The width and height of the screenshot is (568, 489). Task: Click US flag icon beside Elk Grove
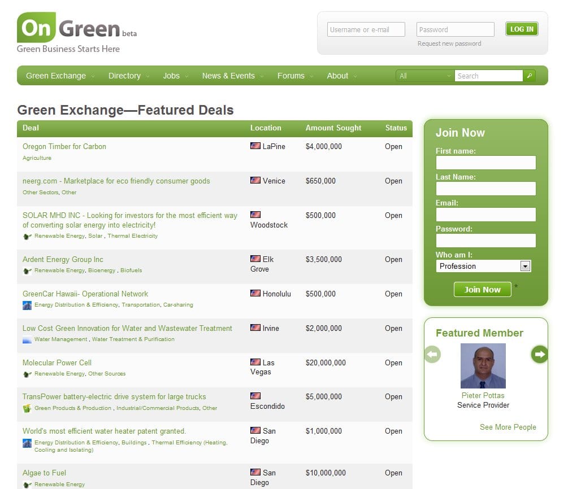click(255, 259)
